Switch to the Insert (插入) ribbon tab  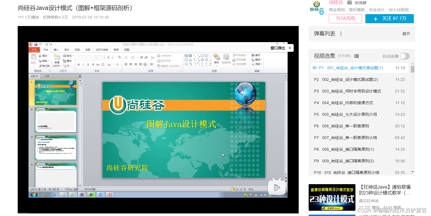click(56, 50)
